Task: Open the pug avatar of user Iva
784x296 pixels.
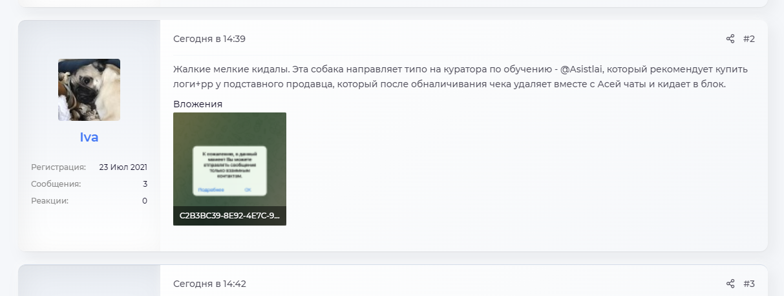Action: 89,90
